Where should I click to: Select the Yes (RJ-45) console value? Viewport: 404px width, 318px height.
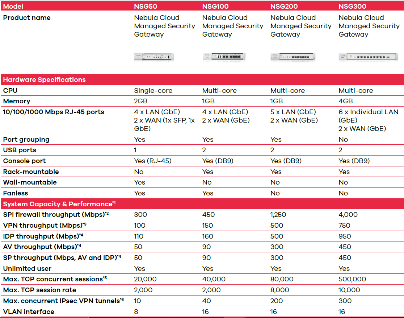tap(153, 161)
